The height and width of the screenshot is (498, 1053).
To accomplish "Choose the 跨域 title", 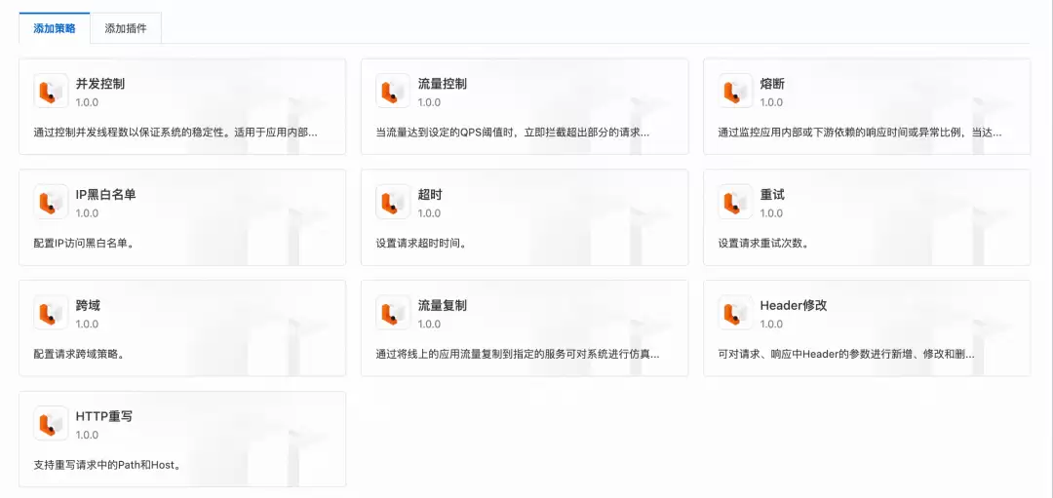I will click(x=88, y=305).
